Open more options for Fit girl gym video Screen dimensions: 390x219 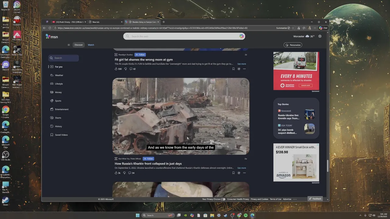coord(244,69)
